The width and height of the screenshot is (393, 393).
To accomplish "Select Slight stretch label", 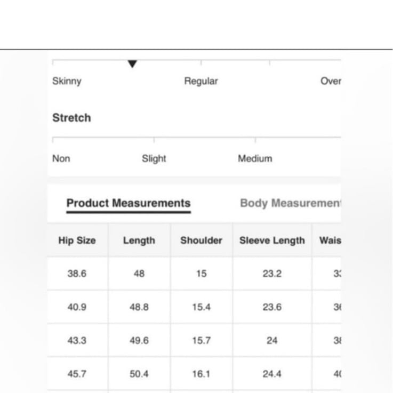I will (x=154, y=159).
